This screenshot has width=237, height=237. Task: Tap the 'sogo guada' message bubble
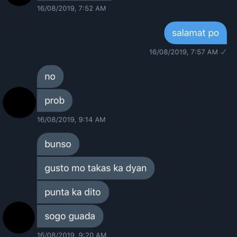click(70, 216)
